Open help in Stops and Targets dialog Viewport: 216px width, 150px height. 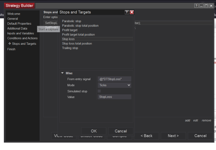click(x=127, y=12)
